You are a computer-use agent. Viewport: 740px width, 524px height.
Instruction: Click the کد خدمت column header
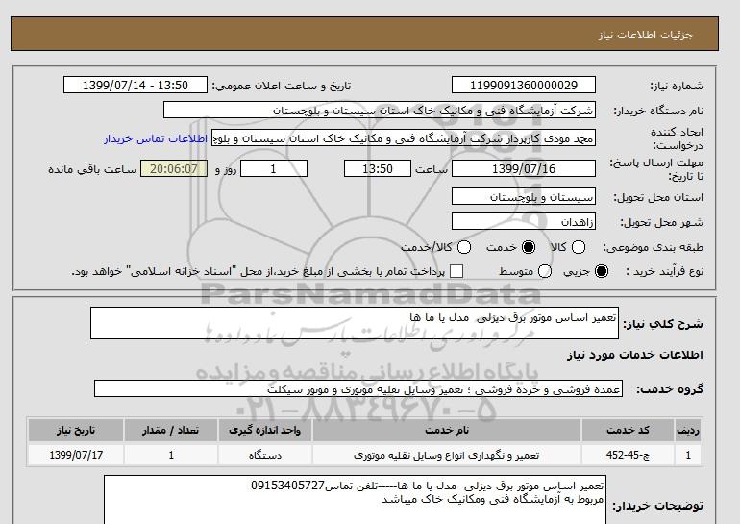pos(628,430)
